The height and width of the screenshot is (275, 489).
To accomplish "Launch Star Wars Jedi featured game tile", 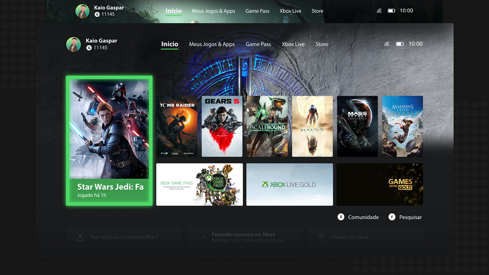I will point(109,141).
